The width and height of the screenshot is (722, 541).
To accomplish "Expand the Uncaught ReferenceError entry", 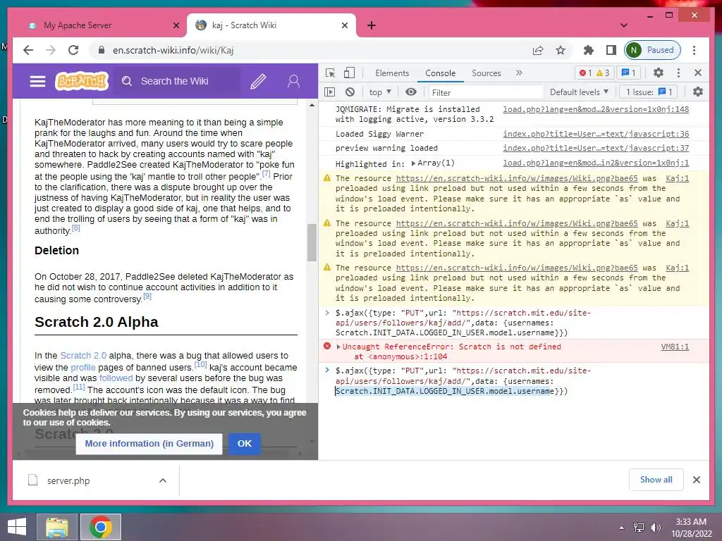I will (338, 347).
